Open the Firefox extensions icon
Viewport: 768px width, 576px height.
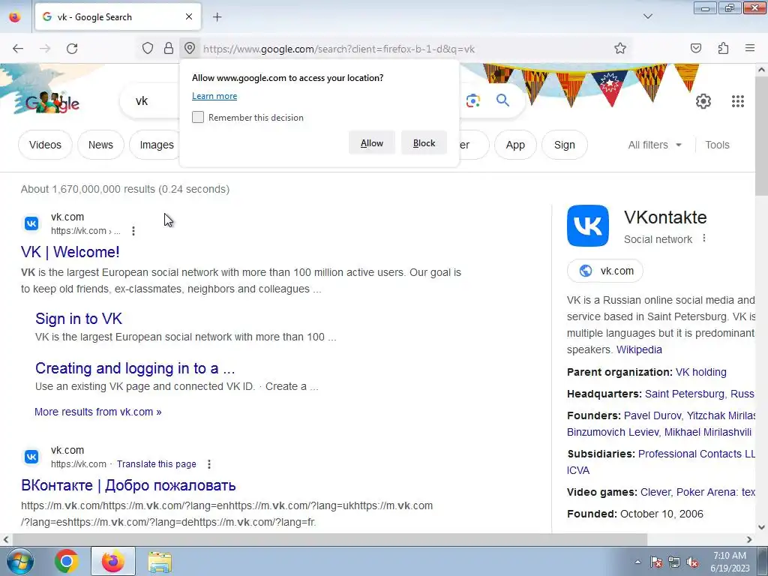tap(723, 48)
